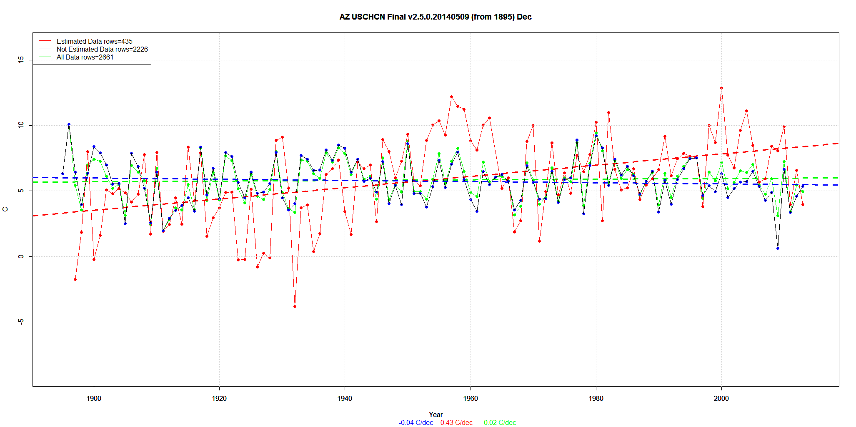Screen dimensions: 856x427
Task: Click the chart title text
Action: click(435, 17)
